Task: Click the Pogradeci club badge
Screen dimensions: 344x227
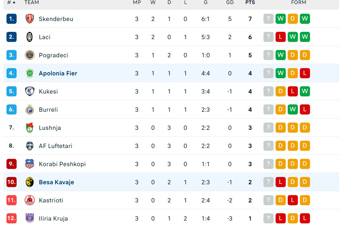Action: click(30, 55)
